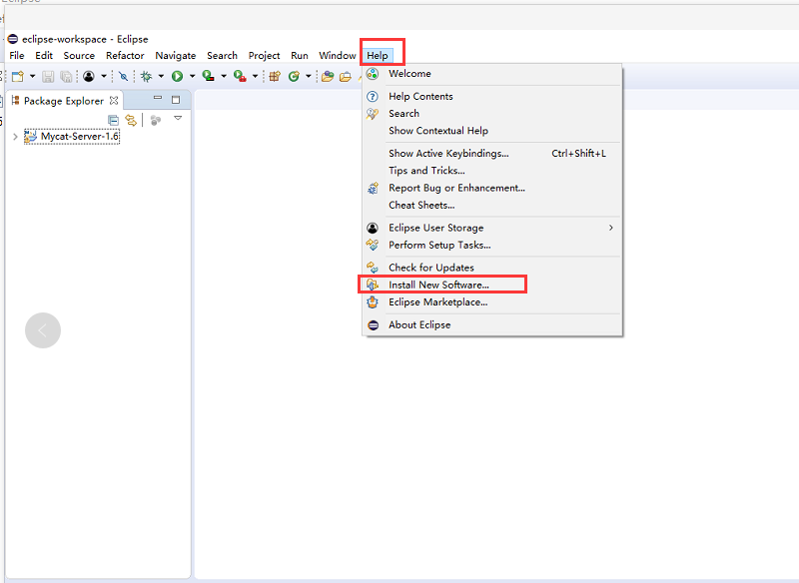799x583 pixels.
Task: Open the Window menu
Action: pyautogui.click(x=338, y=56)
